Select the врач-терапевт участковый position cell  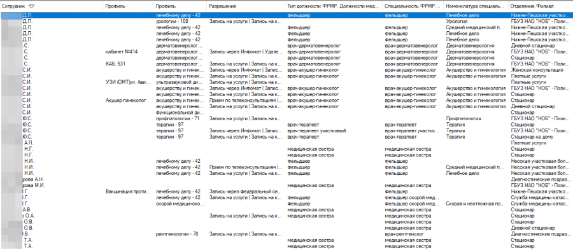click(x=316, y=130)
